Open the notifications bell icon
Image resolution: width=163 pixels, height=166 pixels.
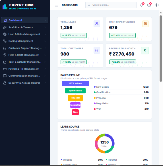[x=142, y=5]
